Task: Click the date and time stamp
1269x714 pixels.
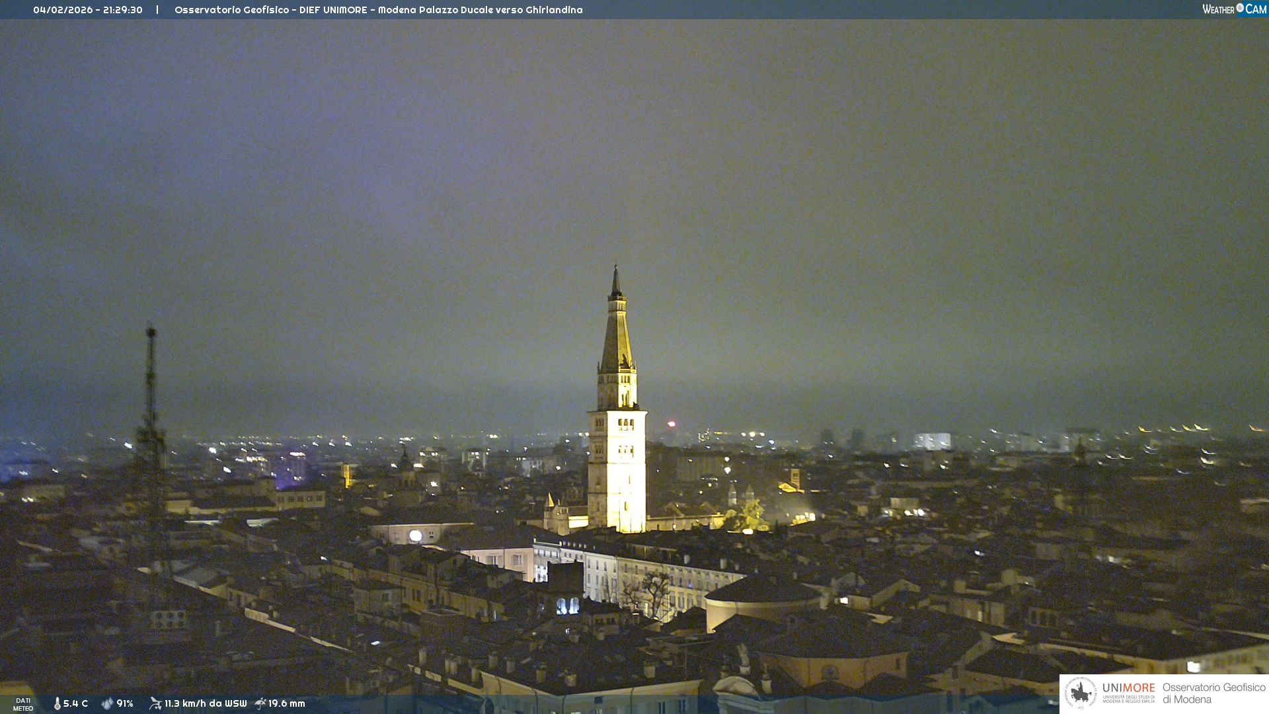Action: pos(88,10)
